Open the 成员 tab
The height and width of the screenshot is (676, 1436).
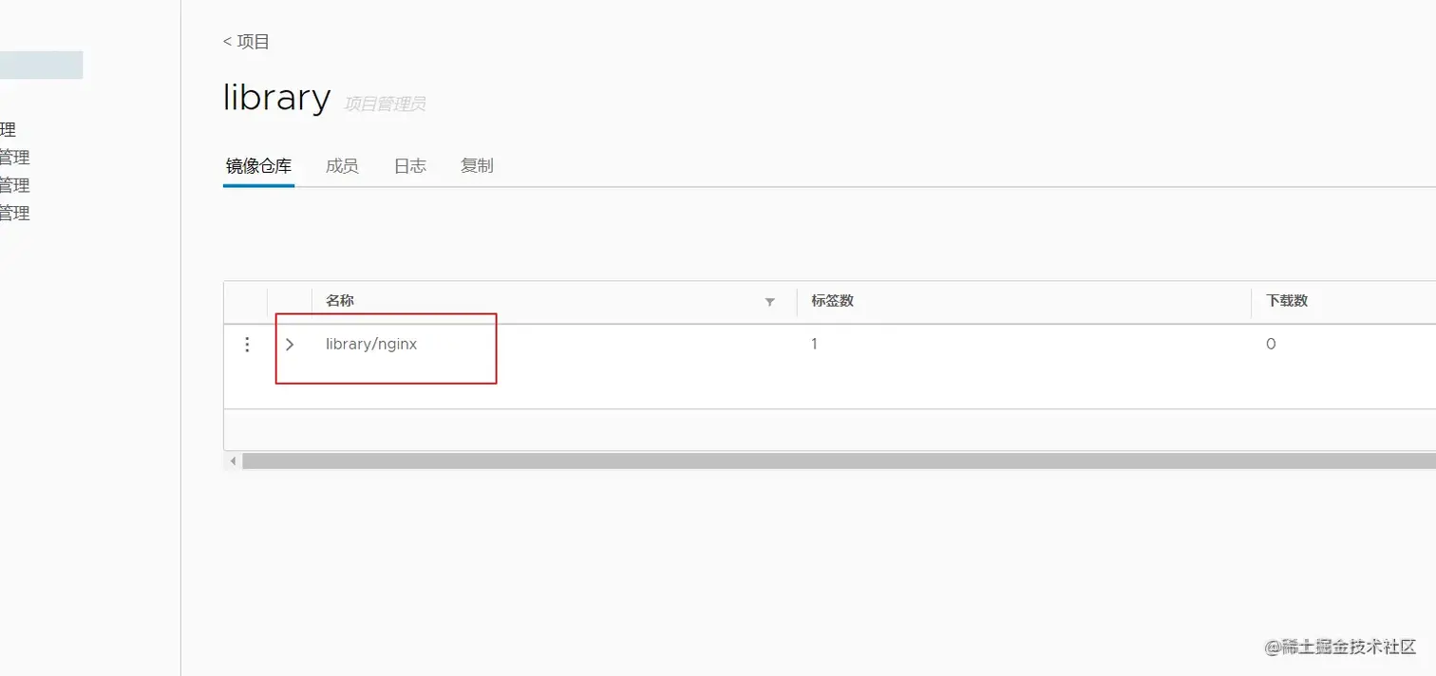(x=342, y=166)
